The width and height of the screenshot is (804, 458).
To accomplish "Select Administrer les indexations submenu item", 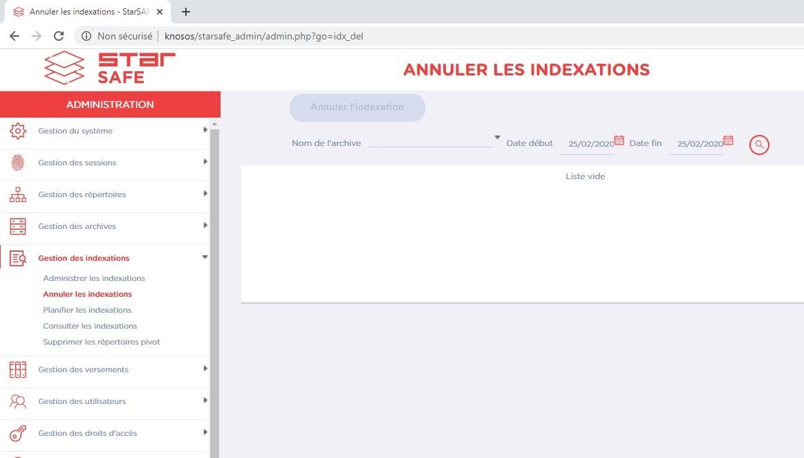I will click(x=94, y=278).
